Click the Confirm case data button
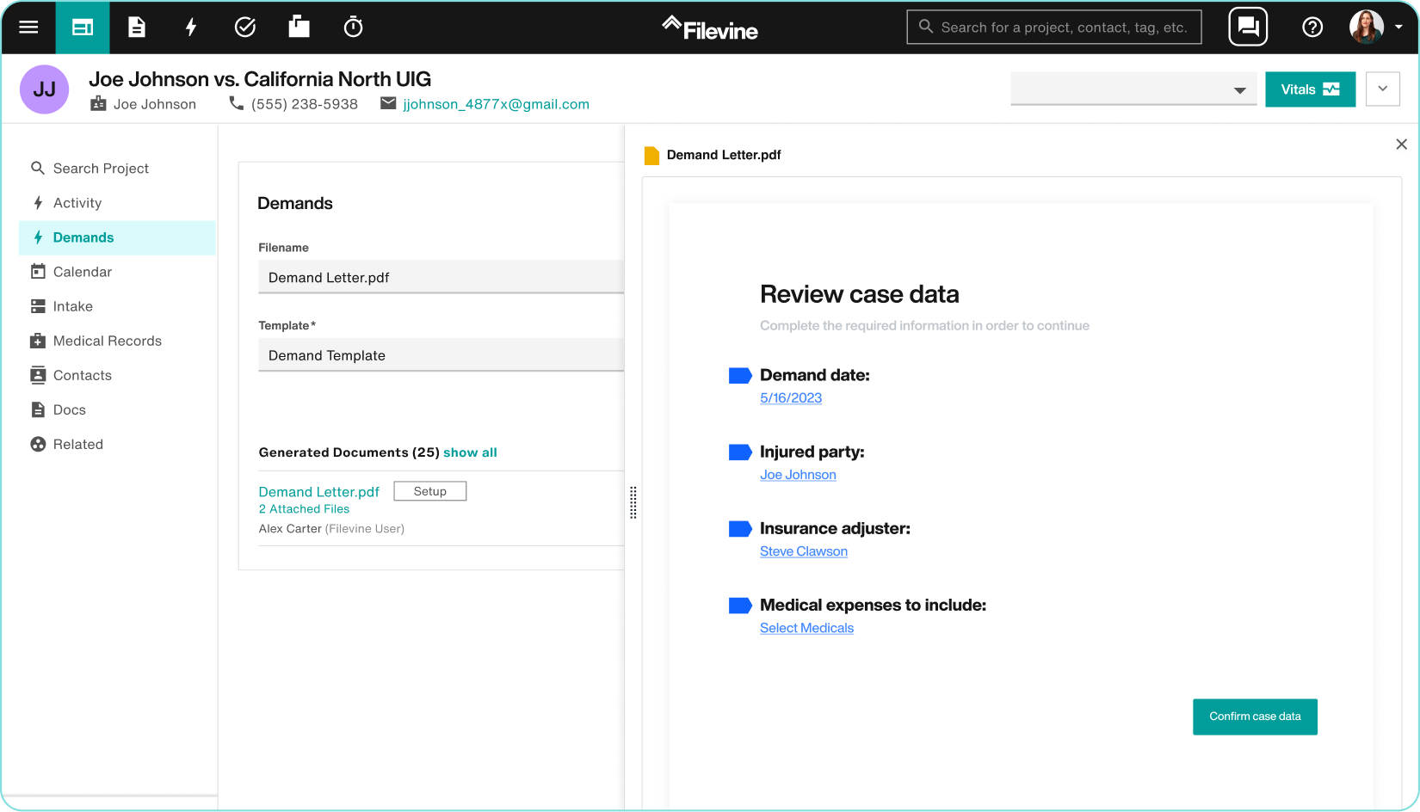Viewport: 1420px width, 812px height. (x=1255, y=717)
